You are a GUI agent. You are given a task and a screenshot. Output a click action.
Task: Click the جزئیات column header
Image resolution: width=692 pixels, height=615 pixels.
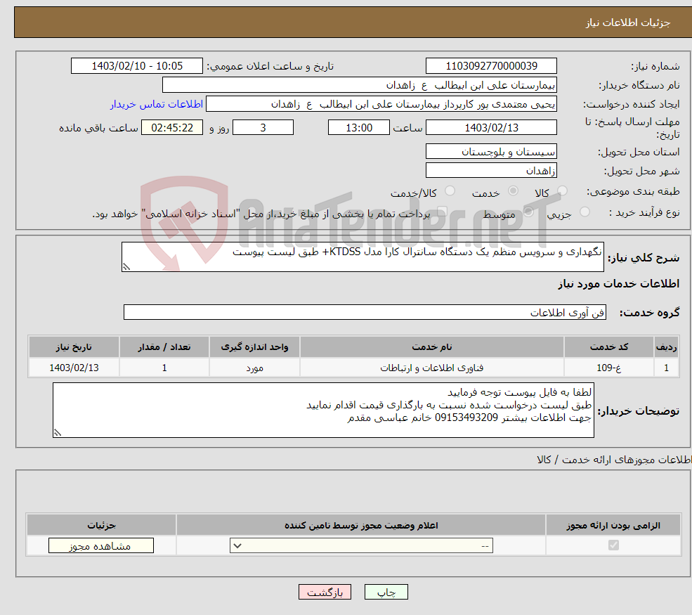101,525
